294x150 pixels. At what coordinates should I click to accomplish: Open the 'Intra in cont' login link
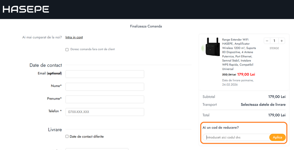[74, 37]
